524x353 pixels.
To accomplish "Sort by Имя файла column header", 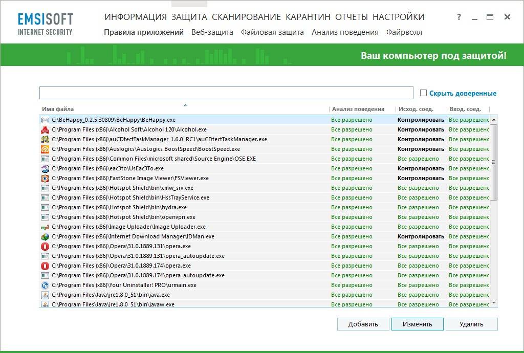I will pyautogui.click(x=58, y=109).
